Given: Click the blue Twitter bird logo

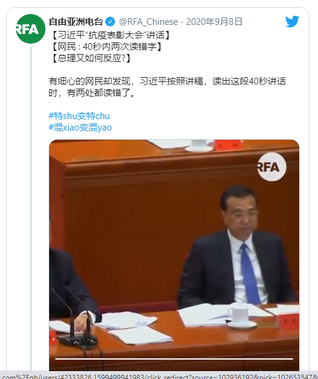Looking at the screenshot, I should pyautogui.click(x=292, y=22).
